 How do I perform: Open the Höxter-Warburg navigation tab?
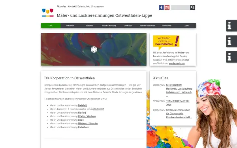(x=109, y=26)
